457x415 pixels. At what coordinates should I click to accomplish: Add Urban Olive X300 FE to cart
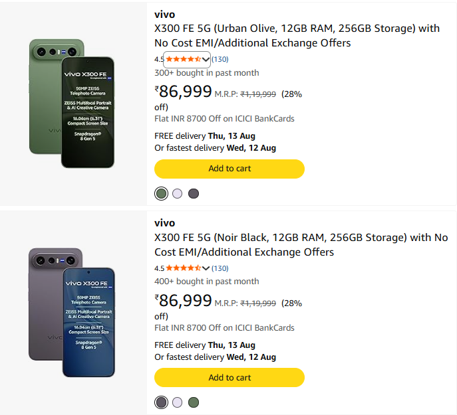pos(229,169)
